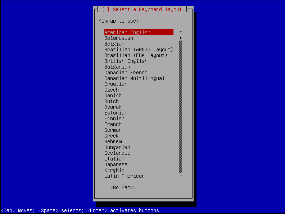Click the scrollbar track in the list

pos(181,108)
